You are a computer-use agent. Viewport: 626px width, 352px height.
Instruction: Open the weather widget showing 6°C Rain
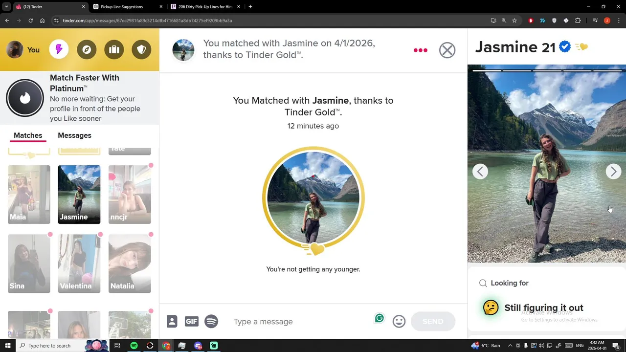tap(486, 346)
